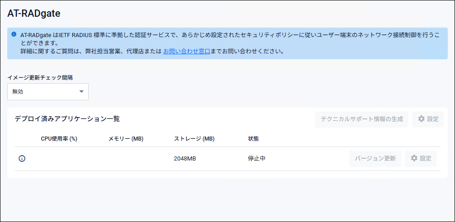
Task: Click the 2048MB storage value
Action: point(185,159)
